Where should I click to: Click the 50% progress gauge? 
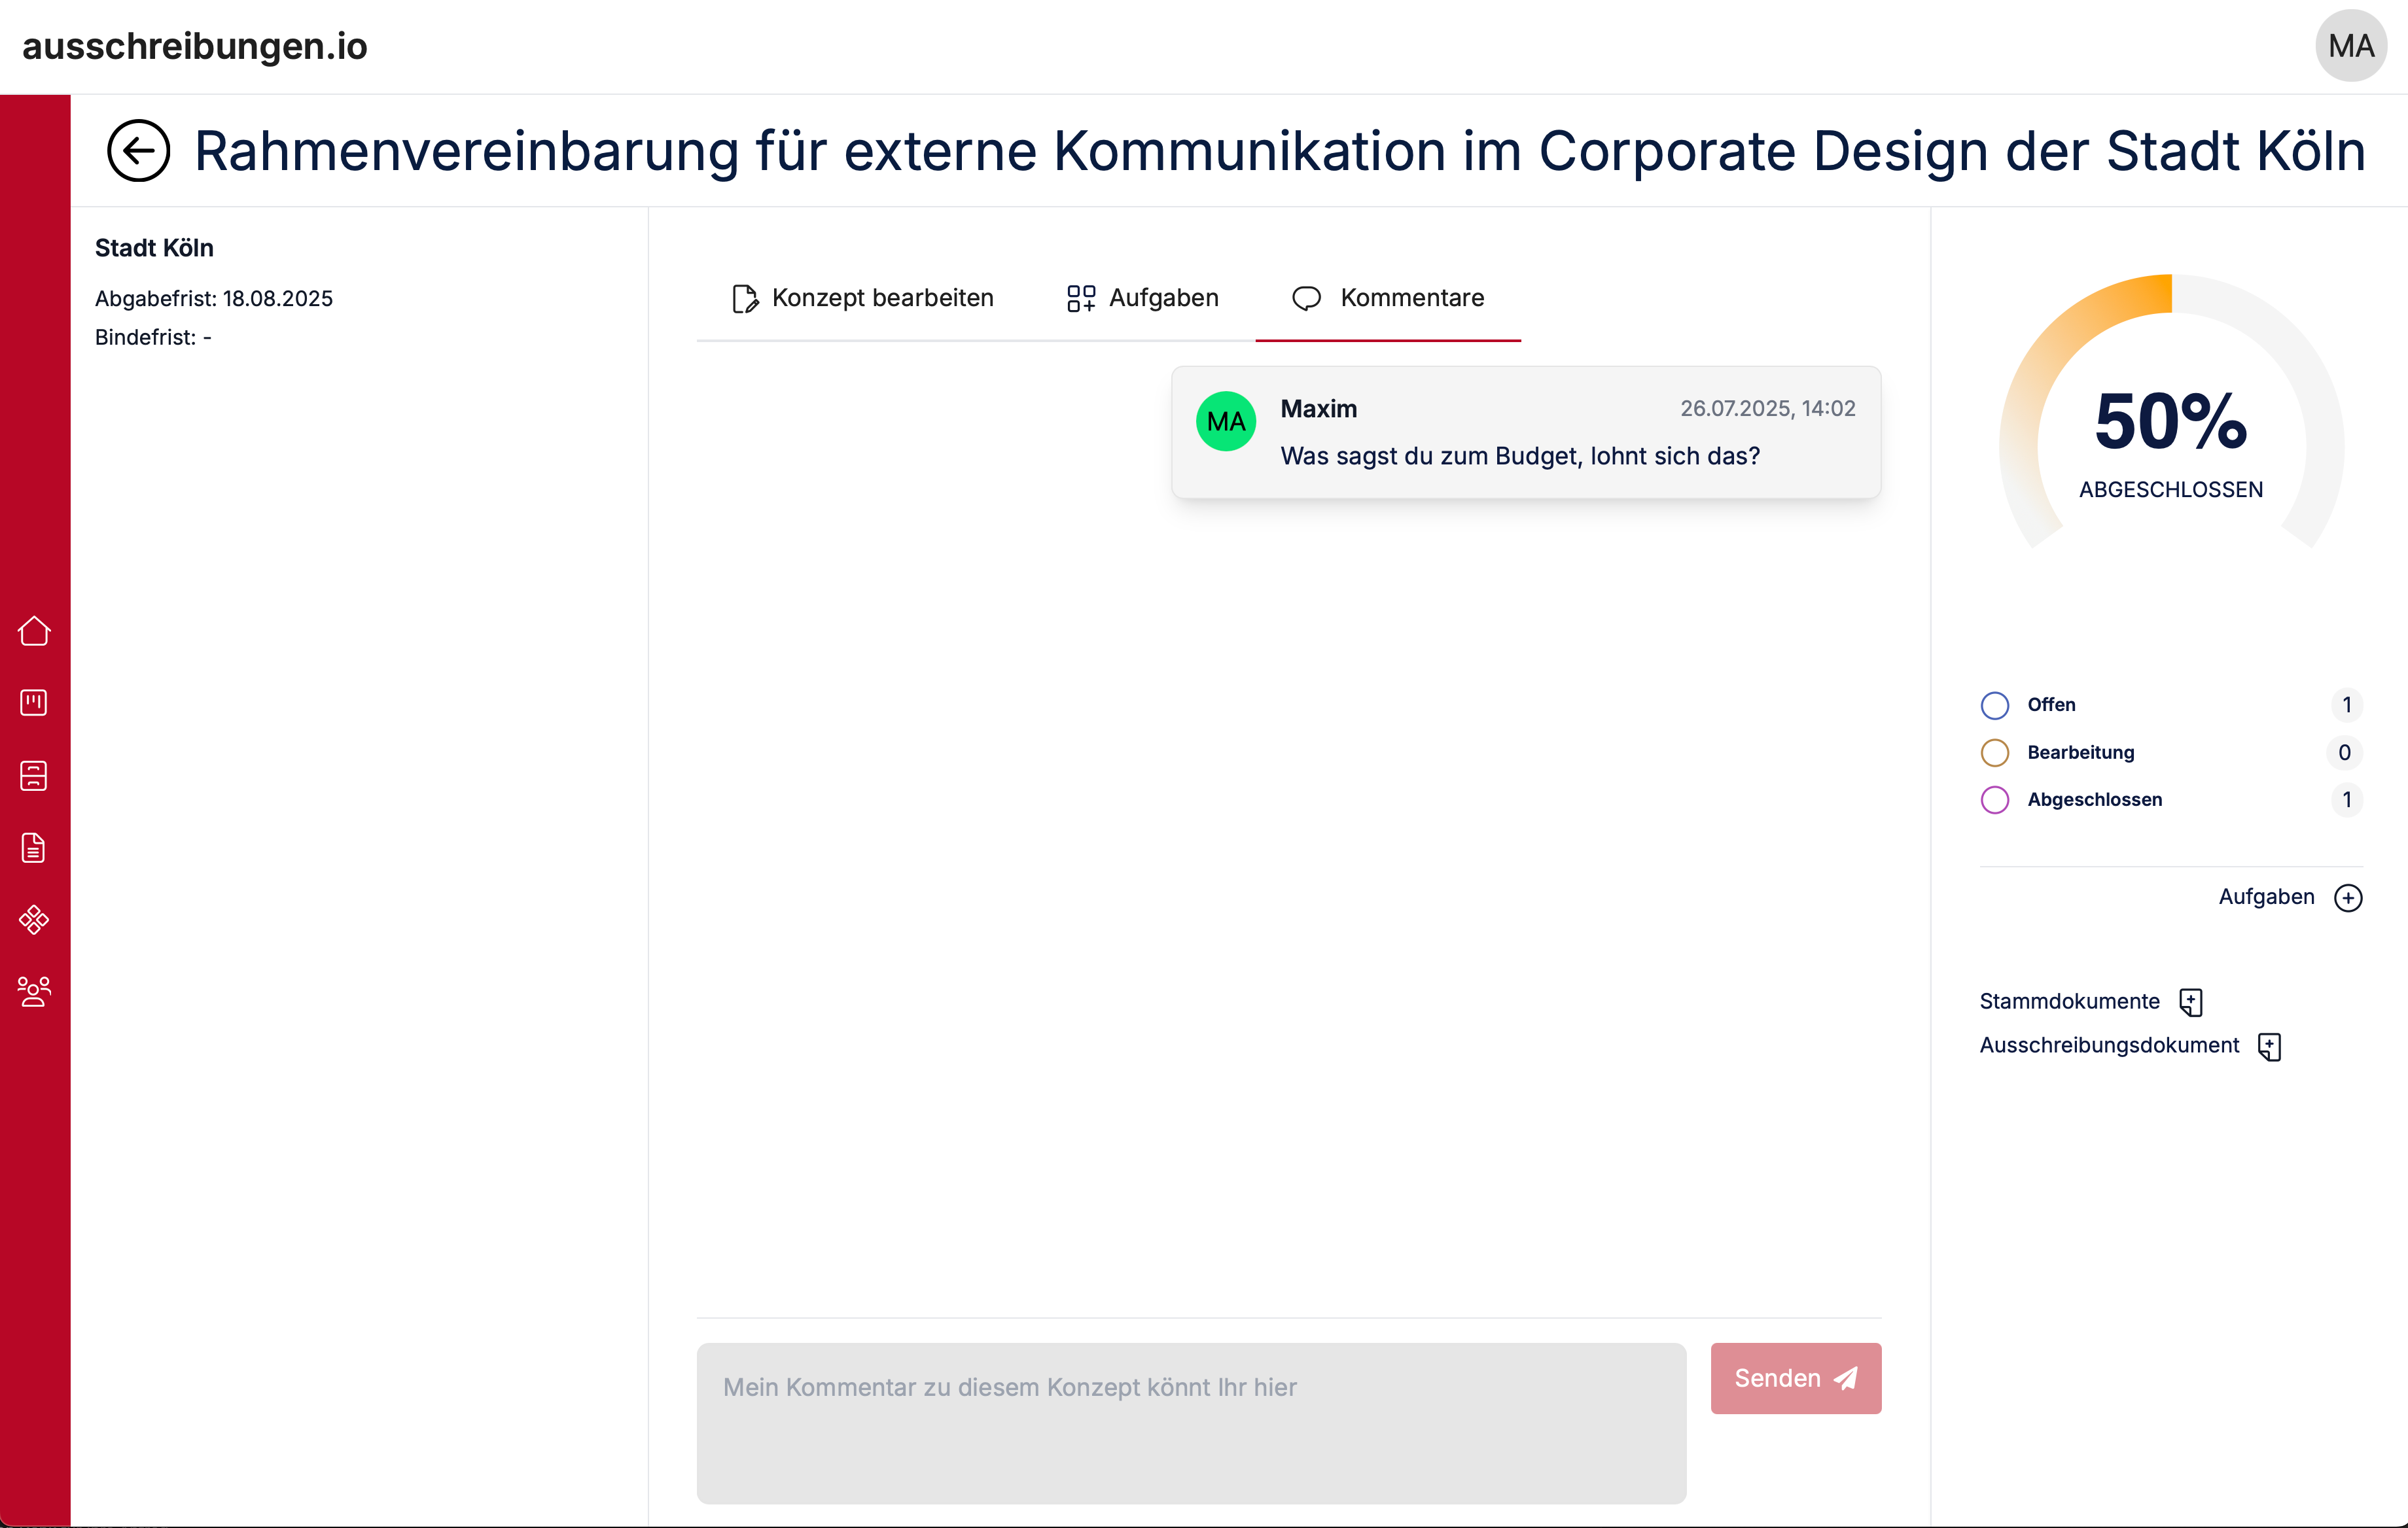2170,430
